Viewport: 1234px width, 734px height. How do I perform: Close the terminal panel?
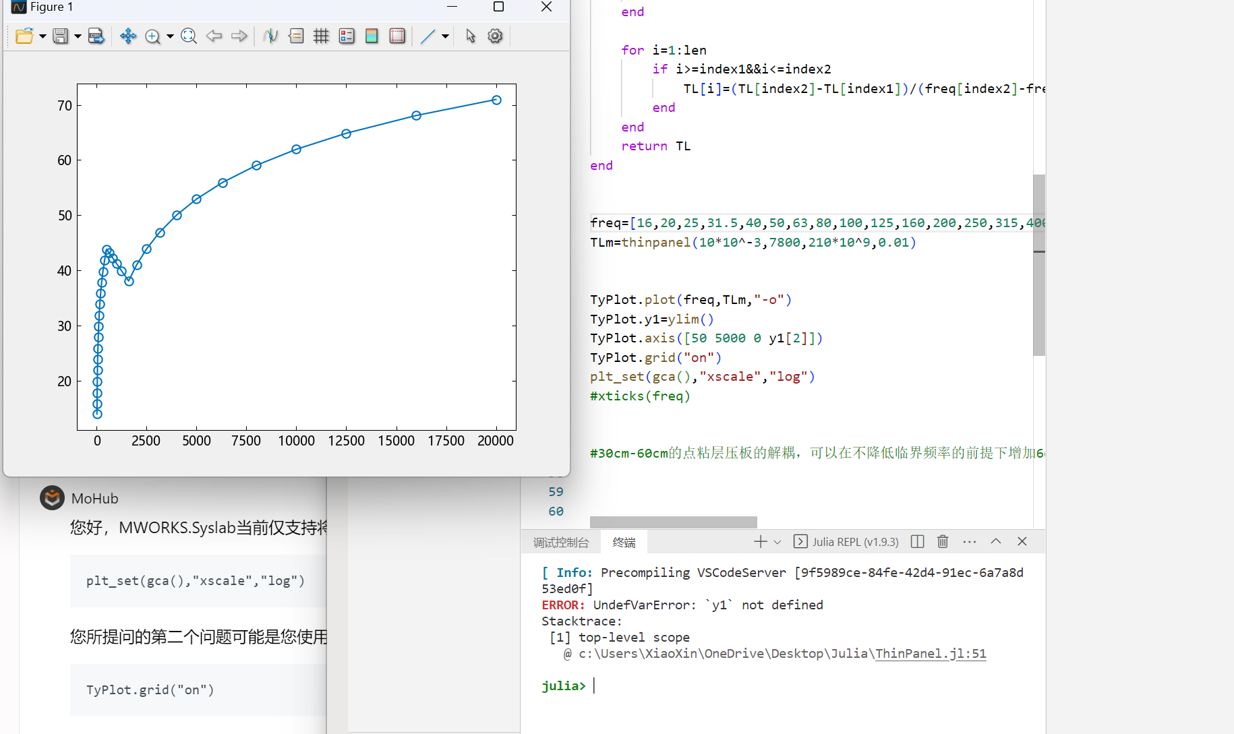coord(1022,542)
